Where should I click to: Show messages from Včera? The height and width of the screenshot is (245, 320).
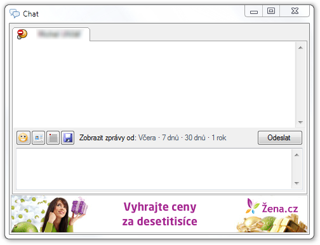click(147, 138)
